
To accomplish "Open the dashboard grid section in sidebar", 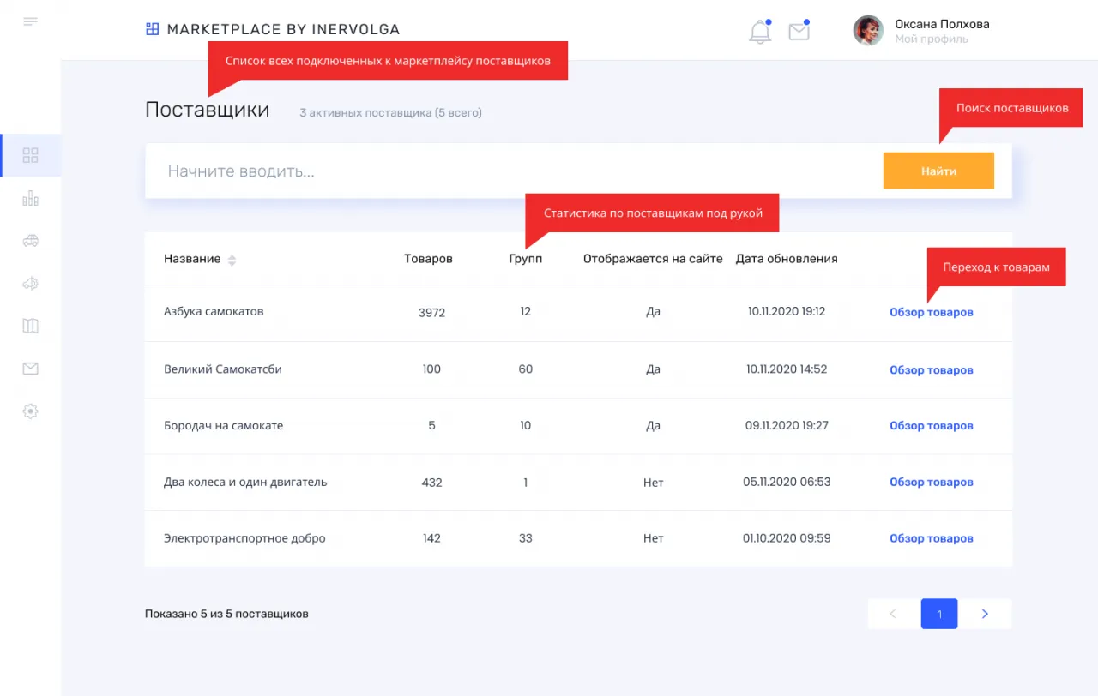I will click(31, 155).
